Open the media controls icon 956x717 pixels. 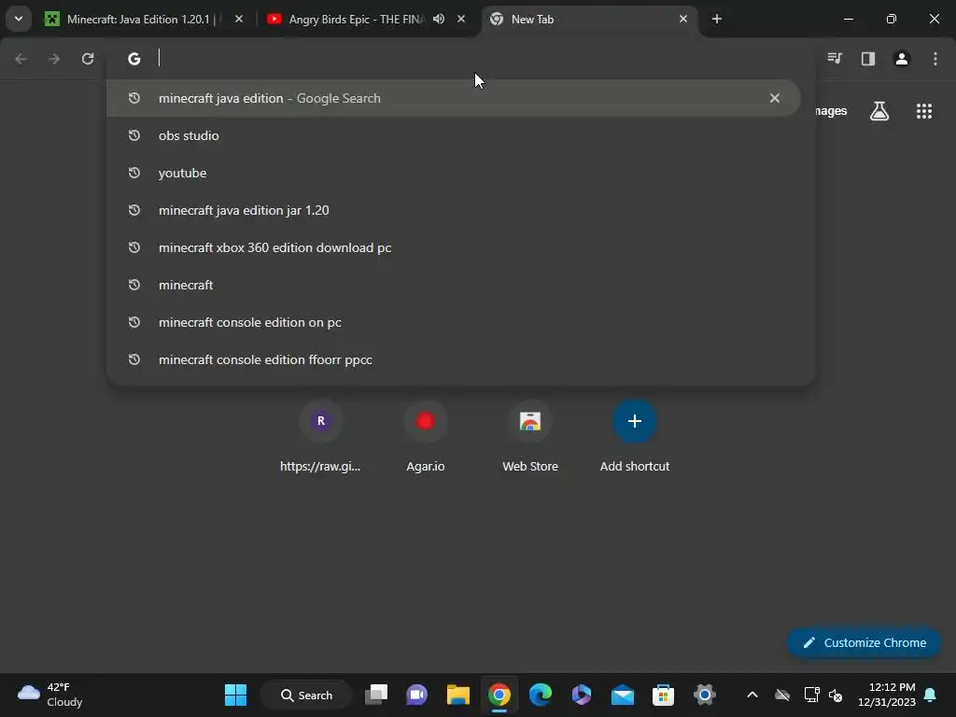pos(834,59)
